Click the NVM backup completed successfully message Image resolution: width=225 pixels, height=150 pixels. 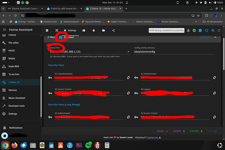pyautogui.click(x=166, y=30)
